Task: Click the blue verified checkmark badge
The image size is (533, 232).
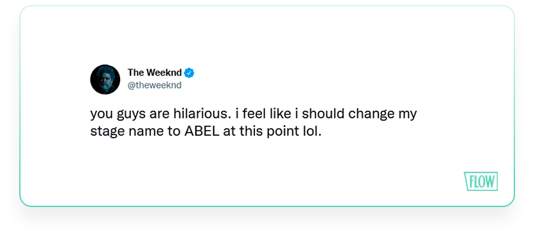Action: pyautogui.click(x=189, y=72)
